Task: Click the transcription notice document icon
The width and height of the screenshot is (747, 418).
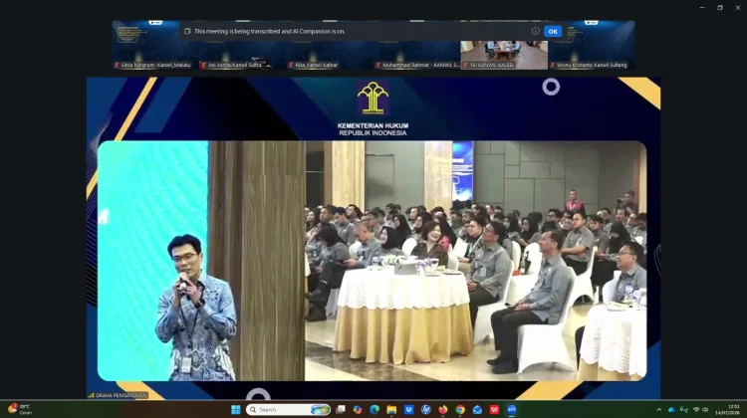Action: 187,31
